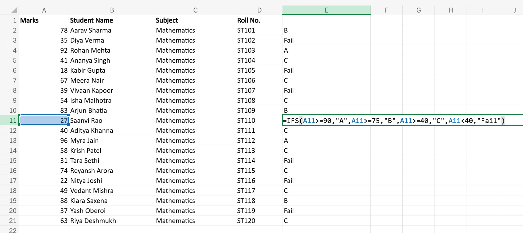Select the empty cell F2
The width and height of the screenshot is (523, 233).
tap(386, 30)
